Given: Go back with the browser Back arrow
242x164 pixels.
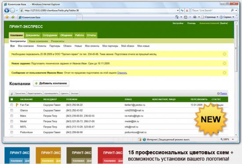Looking at the screenshot, I should [x=7, y=11].
